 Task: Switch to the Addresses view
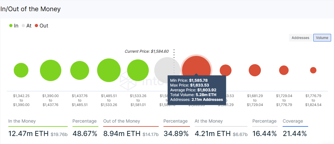(300, 38)
